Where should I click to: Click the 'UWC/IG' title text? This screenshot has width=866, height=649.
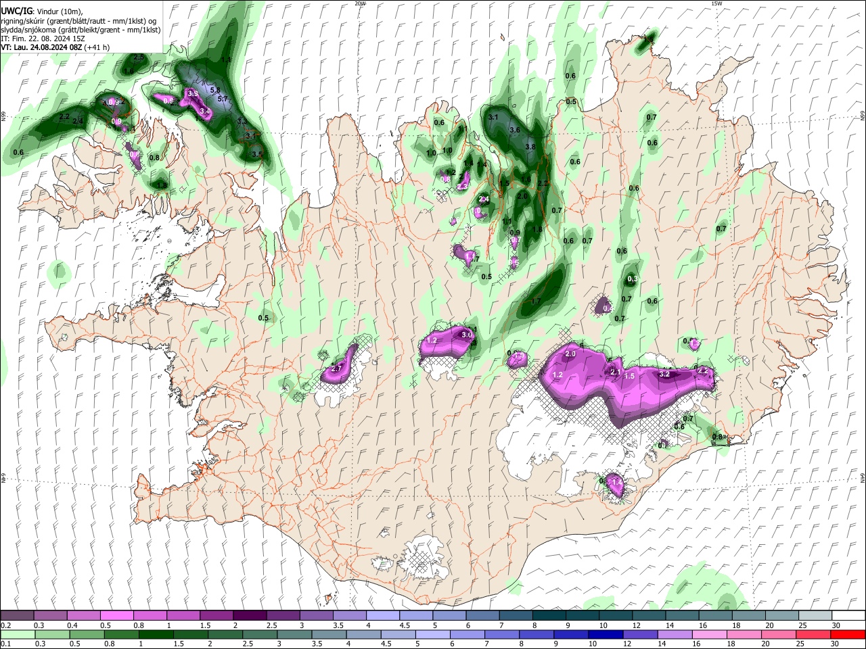[16, 11]
